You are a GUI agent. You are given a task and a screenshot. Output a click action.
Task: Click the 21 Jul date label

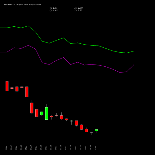click(x=76, y=148)
